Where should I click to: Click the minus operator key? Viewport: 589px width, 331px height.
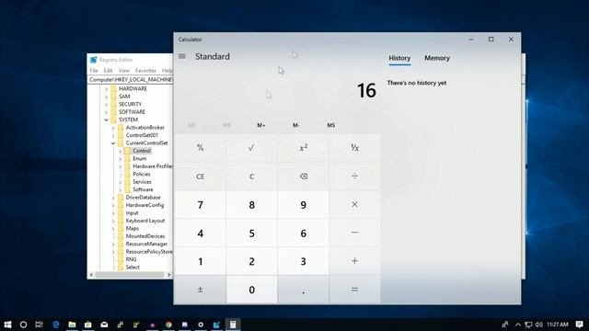tap(354, 233)
